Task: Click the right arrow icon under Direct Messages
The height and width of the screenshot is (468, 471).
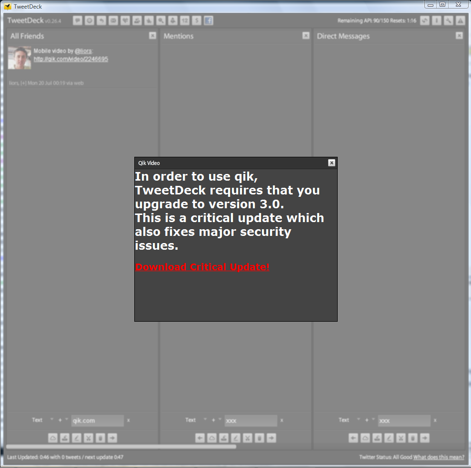Action: tap(425, 438)
